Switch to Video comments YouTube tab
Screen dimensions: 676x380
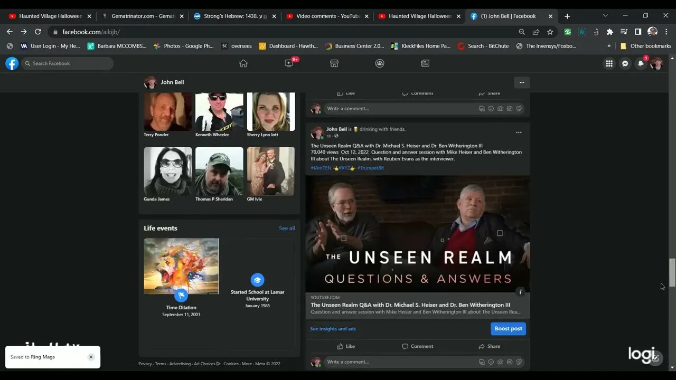[327, 16]
